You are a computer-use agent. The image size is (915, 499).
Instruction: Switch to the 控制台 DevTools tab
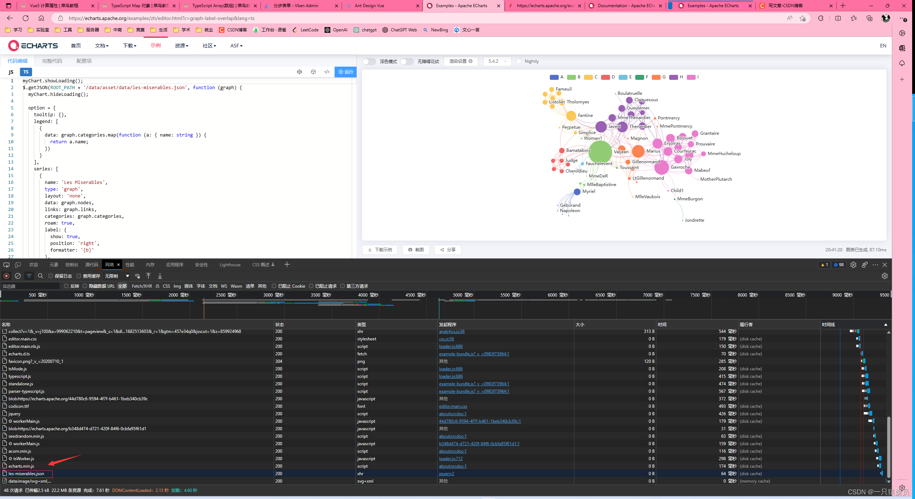coord(71,264)
